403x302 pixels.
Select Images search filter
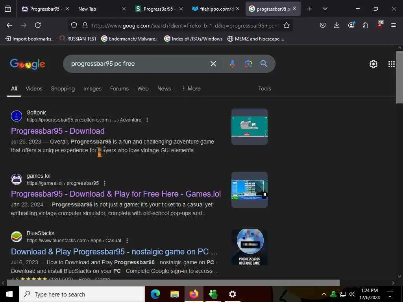(x=92, y=88)
